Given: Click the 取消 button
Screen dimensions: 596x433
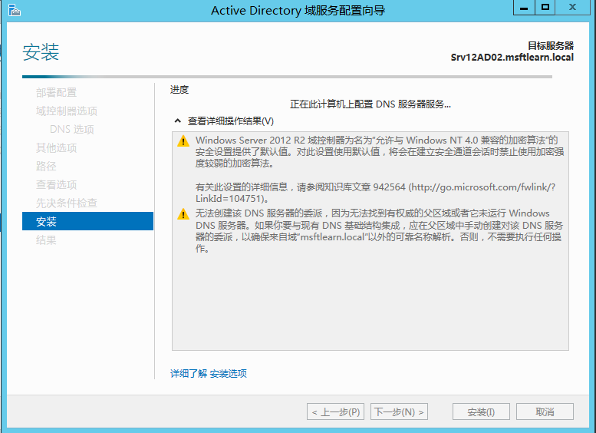Looking at the screenshot, I should (x=545, y=412).
